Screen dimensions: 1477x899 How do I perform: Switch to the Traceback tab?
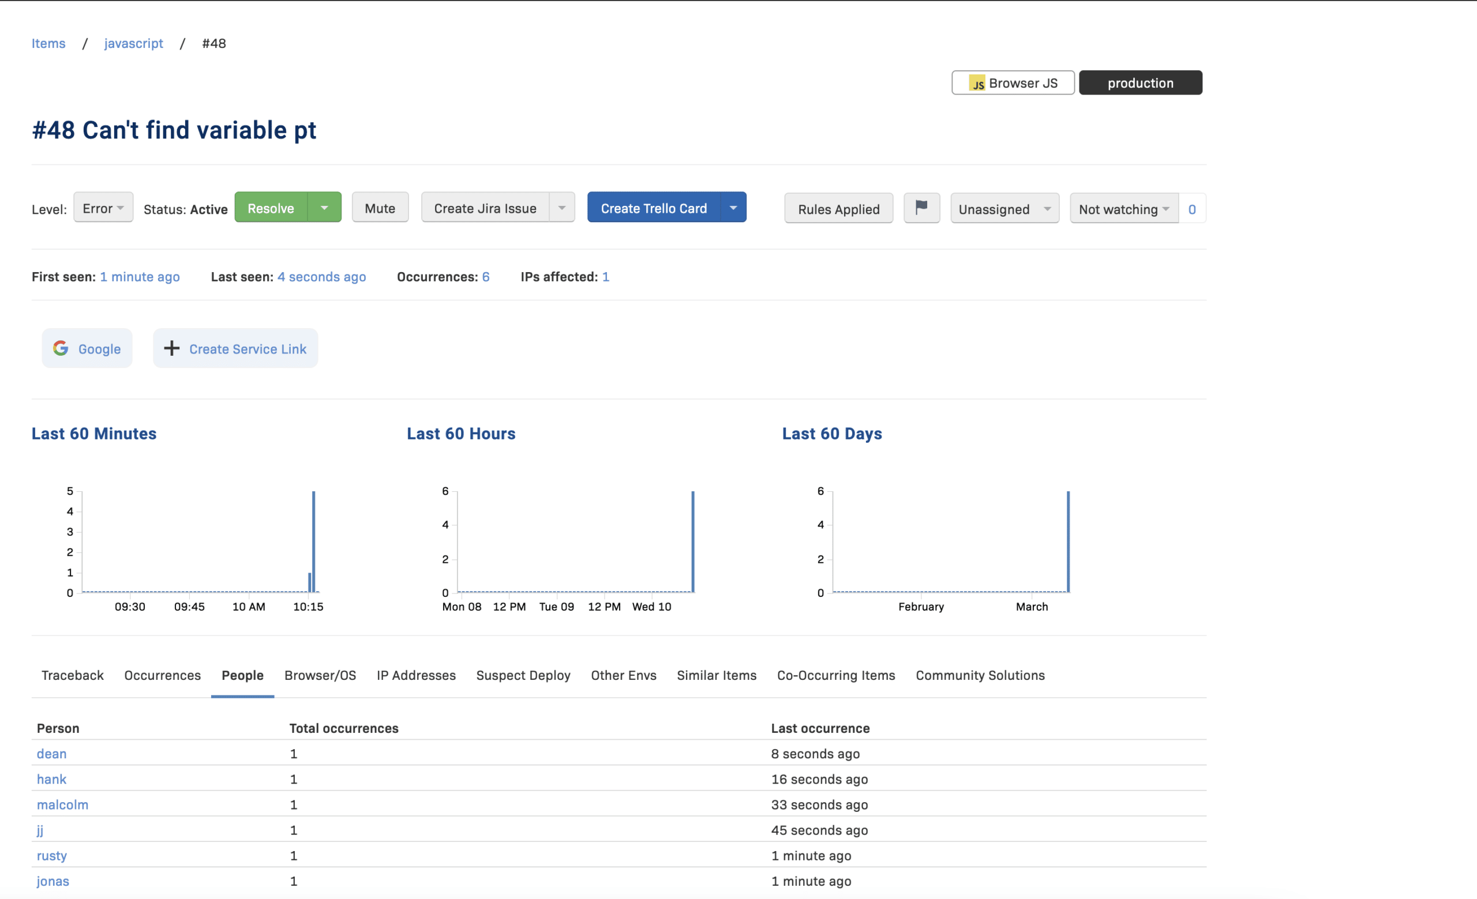click(x=71, y=676)
